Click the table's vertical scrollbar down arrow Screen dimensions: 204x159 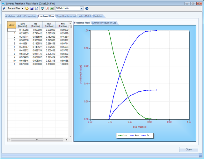(x=70, y=136)
